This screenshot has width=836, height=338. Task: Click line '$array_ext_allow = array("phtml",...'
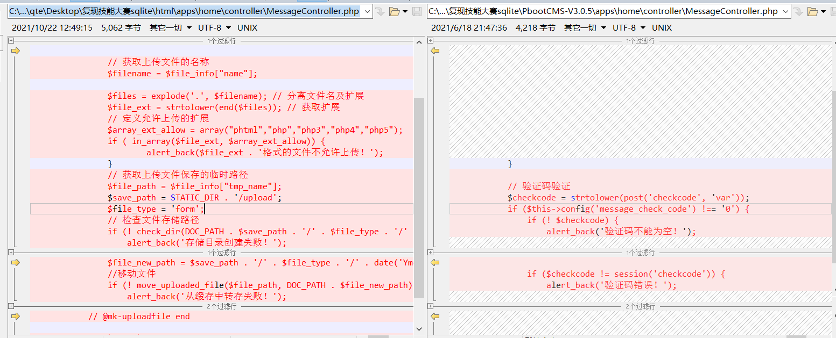255,130
